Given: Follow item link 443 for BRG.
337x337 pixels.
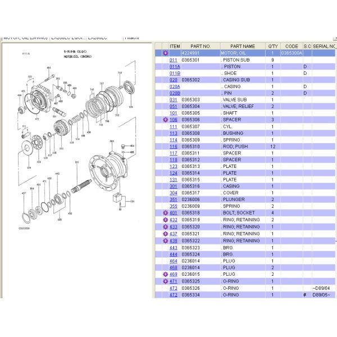Looking at the screenshot, I should pos(174,247).
